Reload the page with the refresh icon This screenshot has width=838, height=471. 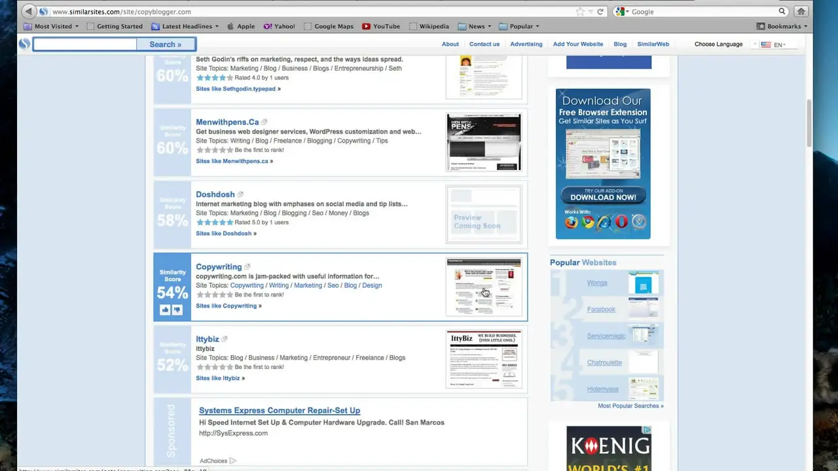(x=600, y=12)
